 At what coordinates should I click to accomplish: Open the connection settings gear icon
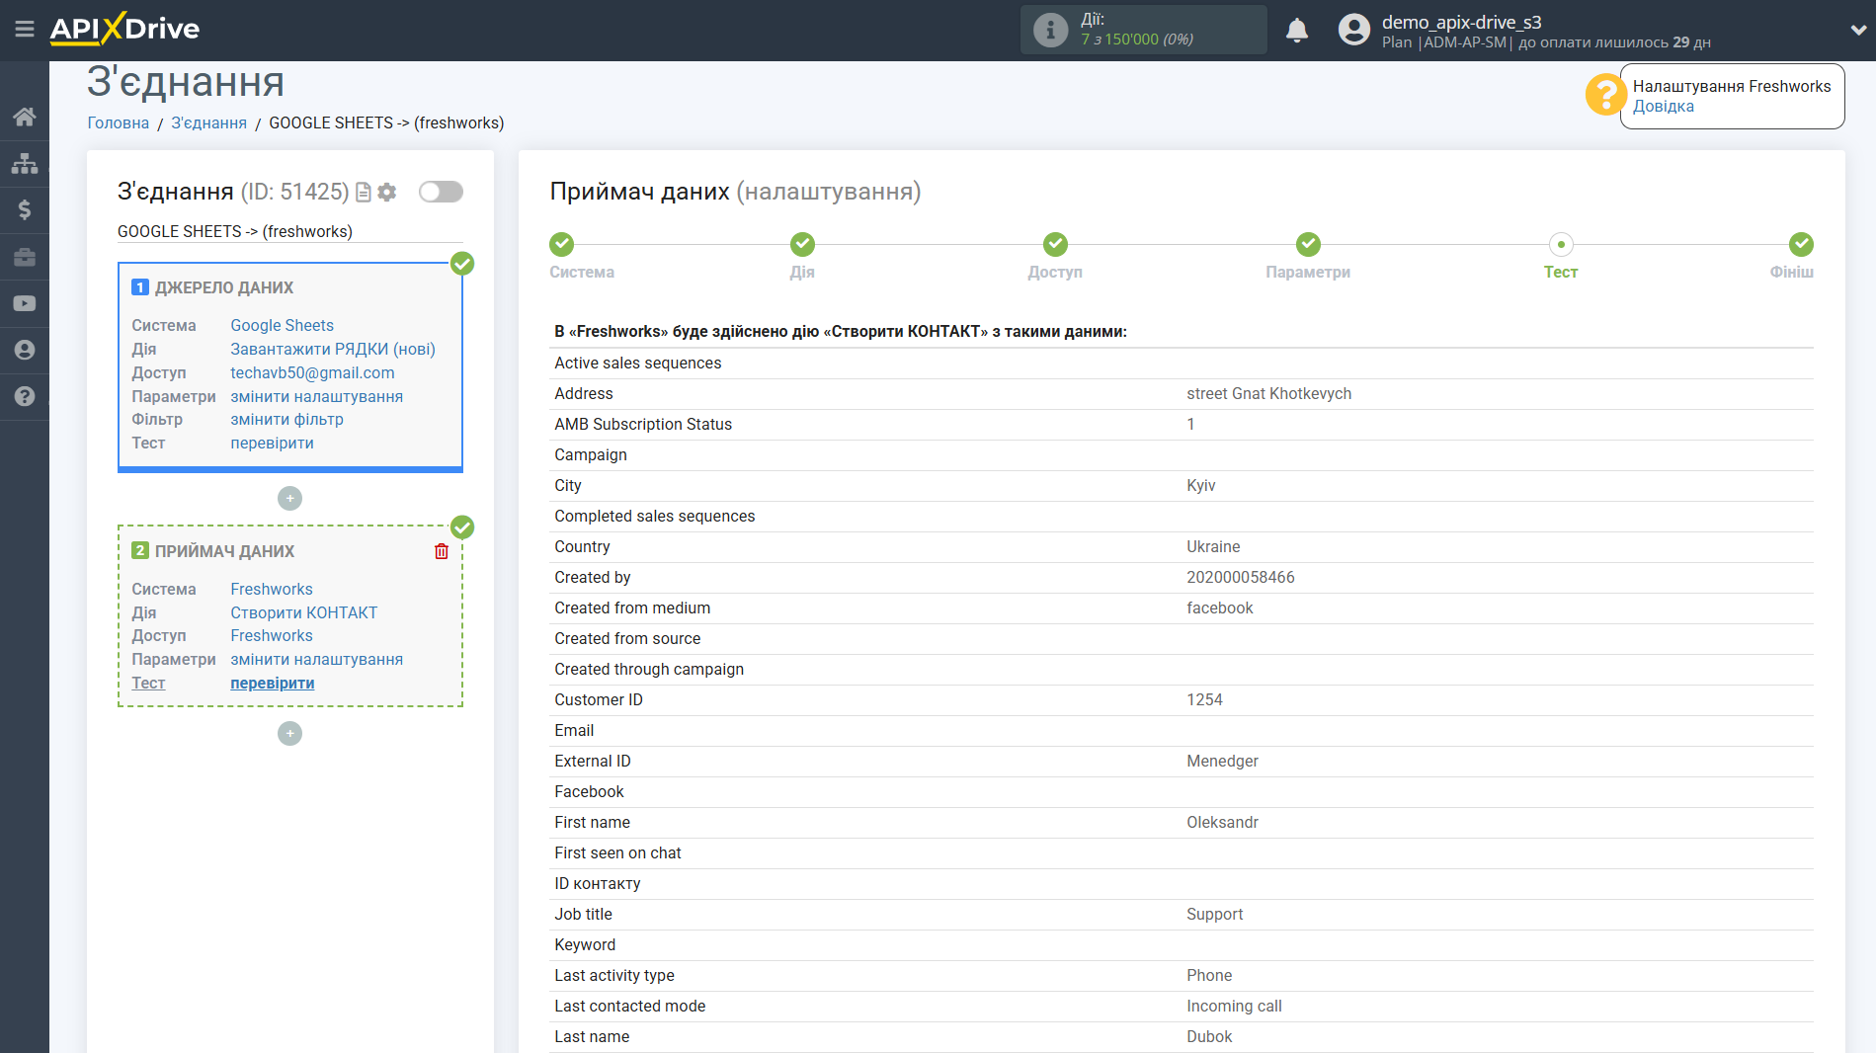[x=387, y=193]
